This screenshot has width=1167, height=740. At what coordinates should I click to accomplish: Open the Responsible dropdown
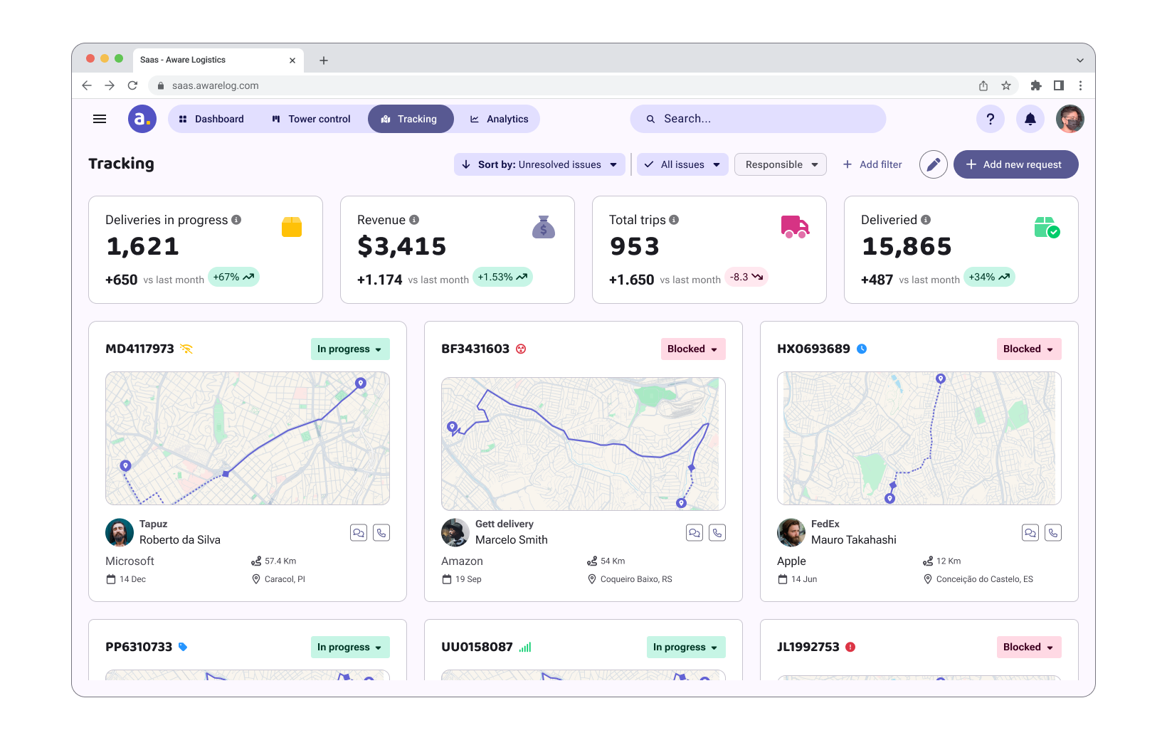781,164
